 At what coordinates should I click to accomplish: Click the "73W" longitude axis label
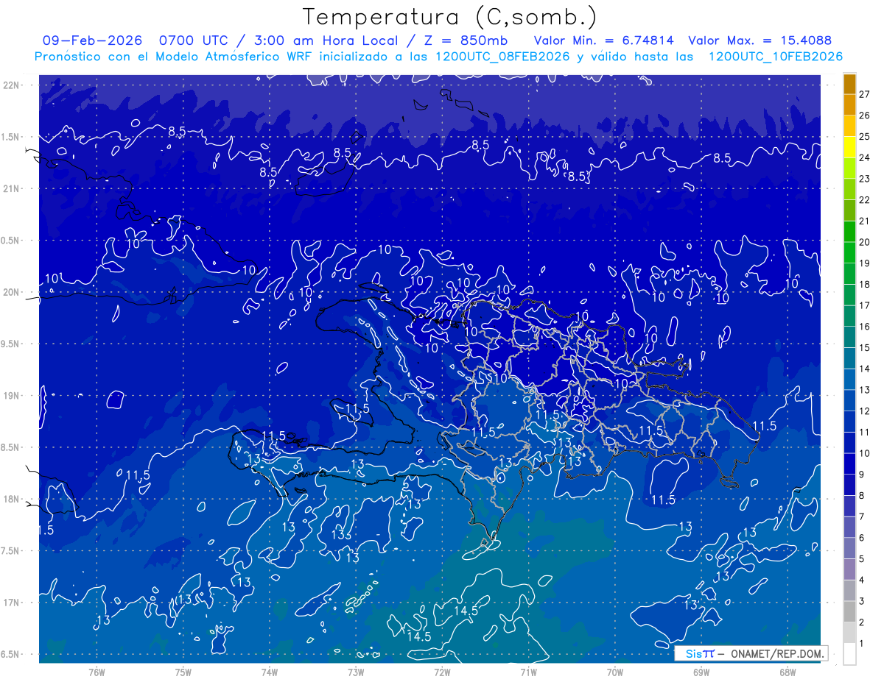(x=356, y=672)
